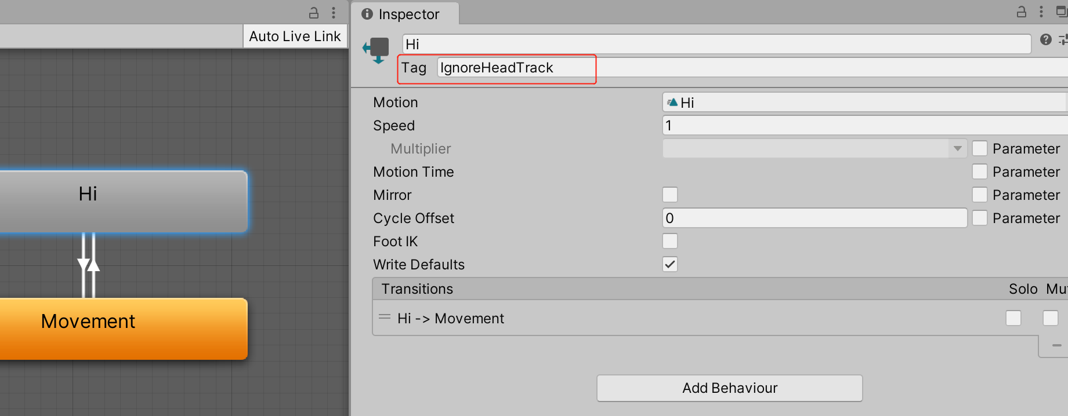This screenshot has width=1068, height=416.
Task: Open help reference question mark icon
Action: click(1046, 39)
